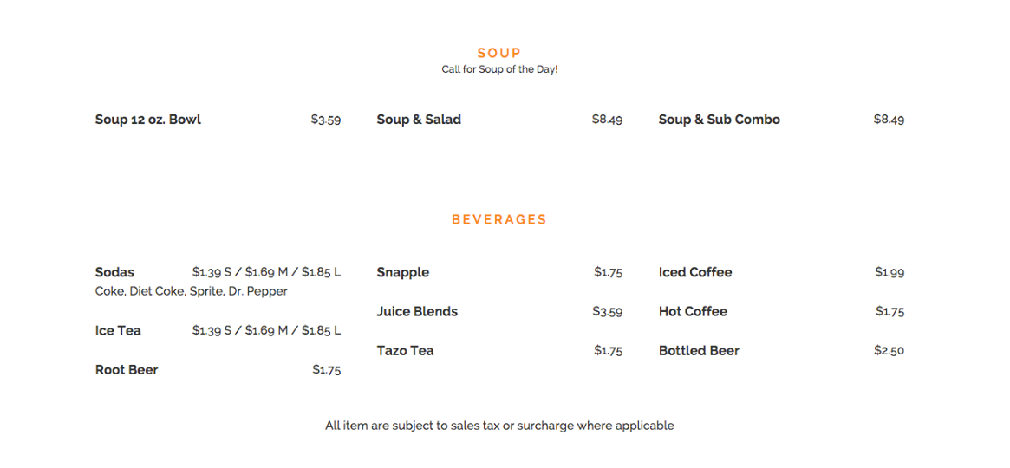1010x468 pixels.
Task: Click the Call for Soup of the Day text
Action: coord(499,69)
